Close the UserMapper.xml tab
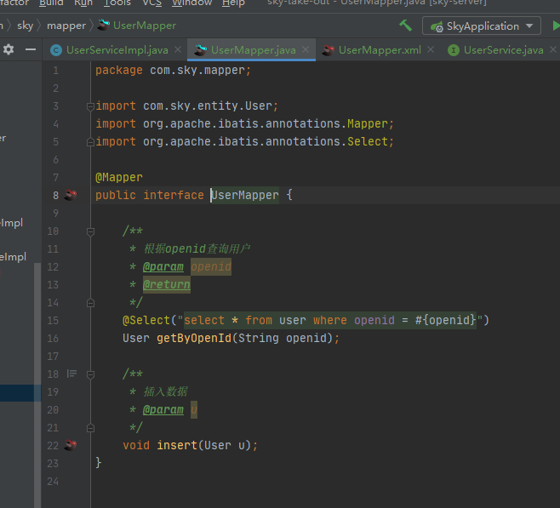Image resolution: width=560 pixels, height=508 pixels. coord(431,49)
